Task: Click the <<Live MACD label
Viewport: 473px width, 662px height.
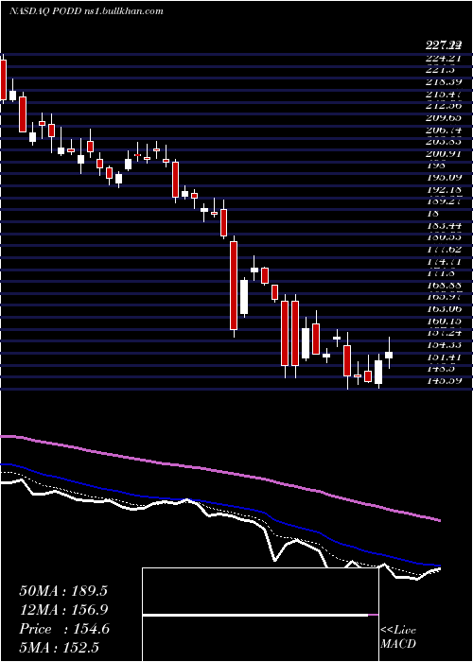Action: pos(398,637)
